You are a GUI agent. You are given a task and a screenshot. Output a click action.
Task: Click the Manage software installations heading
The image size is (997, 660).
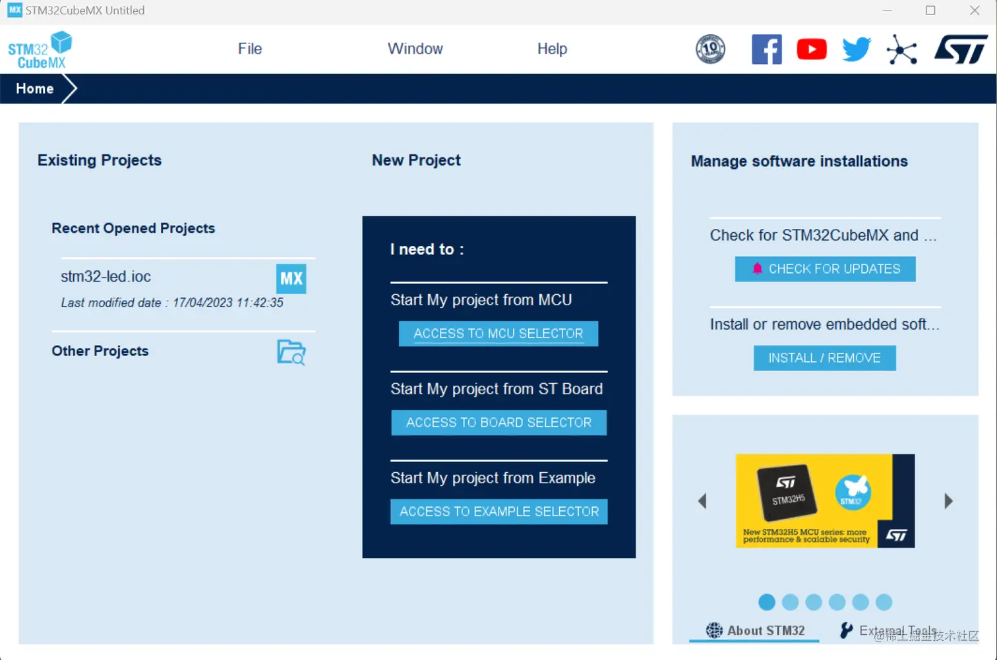799,161
